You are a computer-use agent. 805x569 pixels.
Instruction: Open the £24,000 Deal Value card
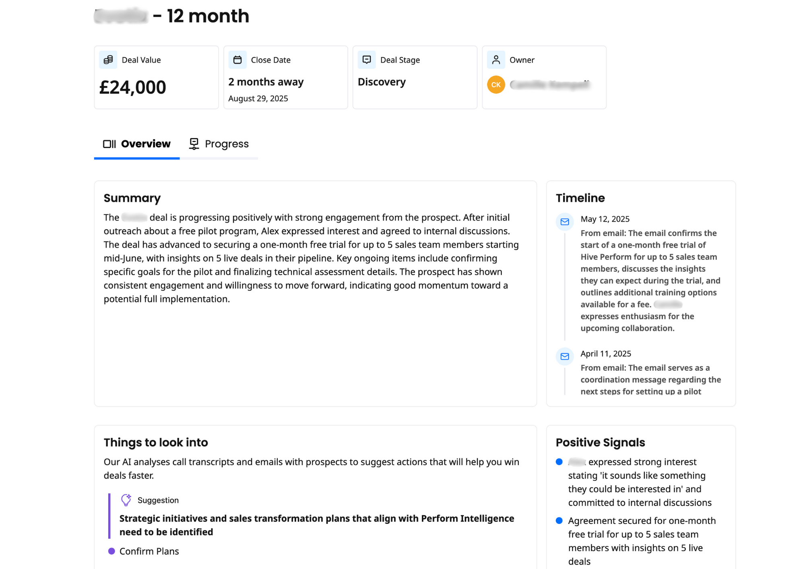coord(156,77)
